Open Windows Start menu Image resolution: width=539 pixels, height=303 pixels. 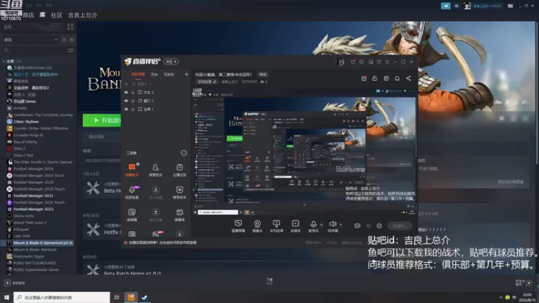coord(6,297)
